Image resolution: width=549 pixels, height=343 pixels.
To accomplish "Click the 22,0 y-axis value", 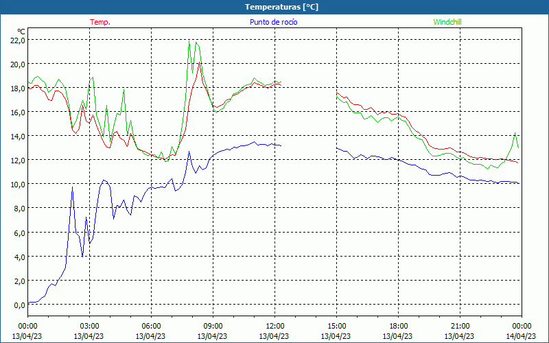I will click(x=19, y=40).
